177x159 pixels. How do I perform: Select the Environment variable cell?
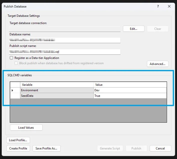pyautogui.click(x=57, y=90)
